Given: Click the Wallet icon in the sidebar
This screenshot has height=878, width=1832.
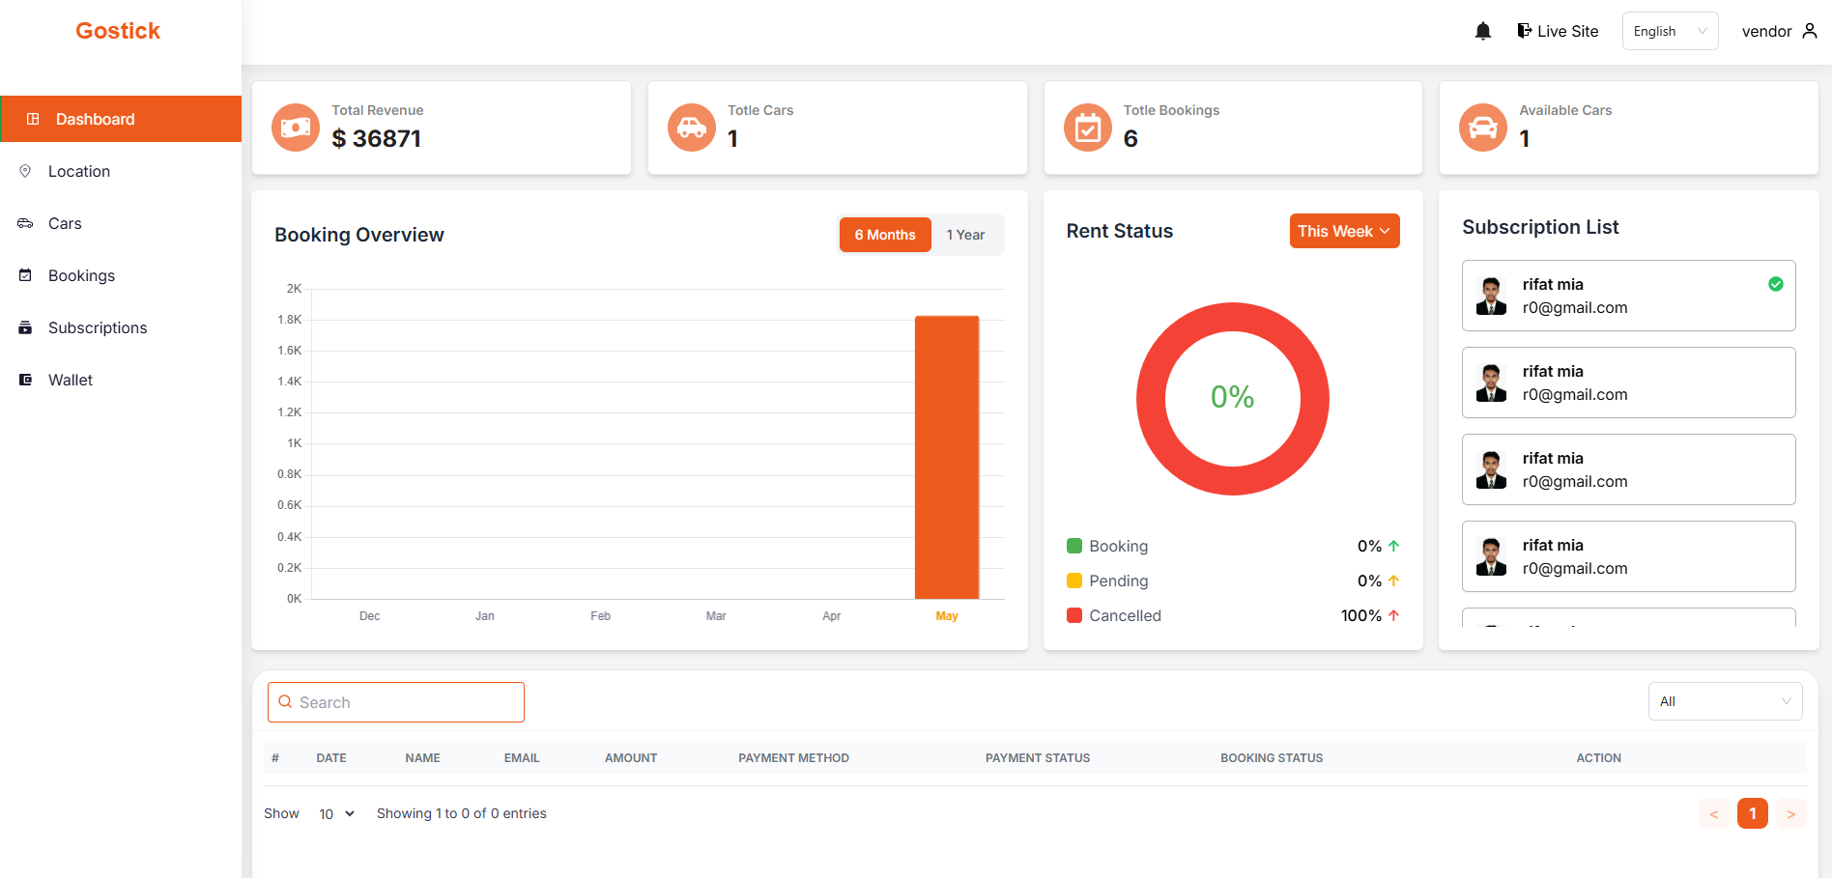Looking at the screenshot, I should [x=26, y=380].
